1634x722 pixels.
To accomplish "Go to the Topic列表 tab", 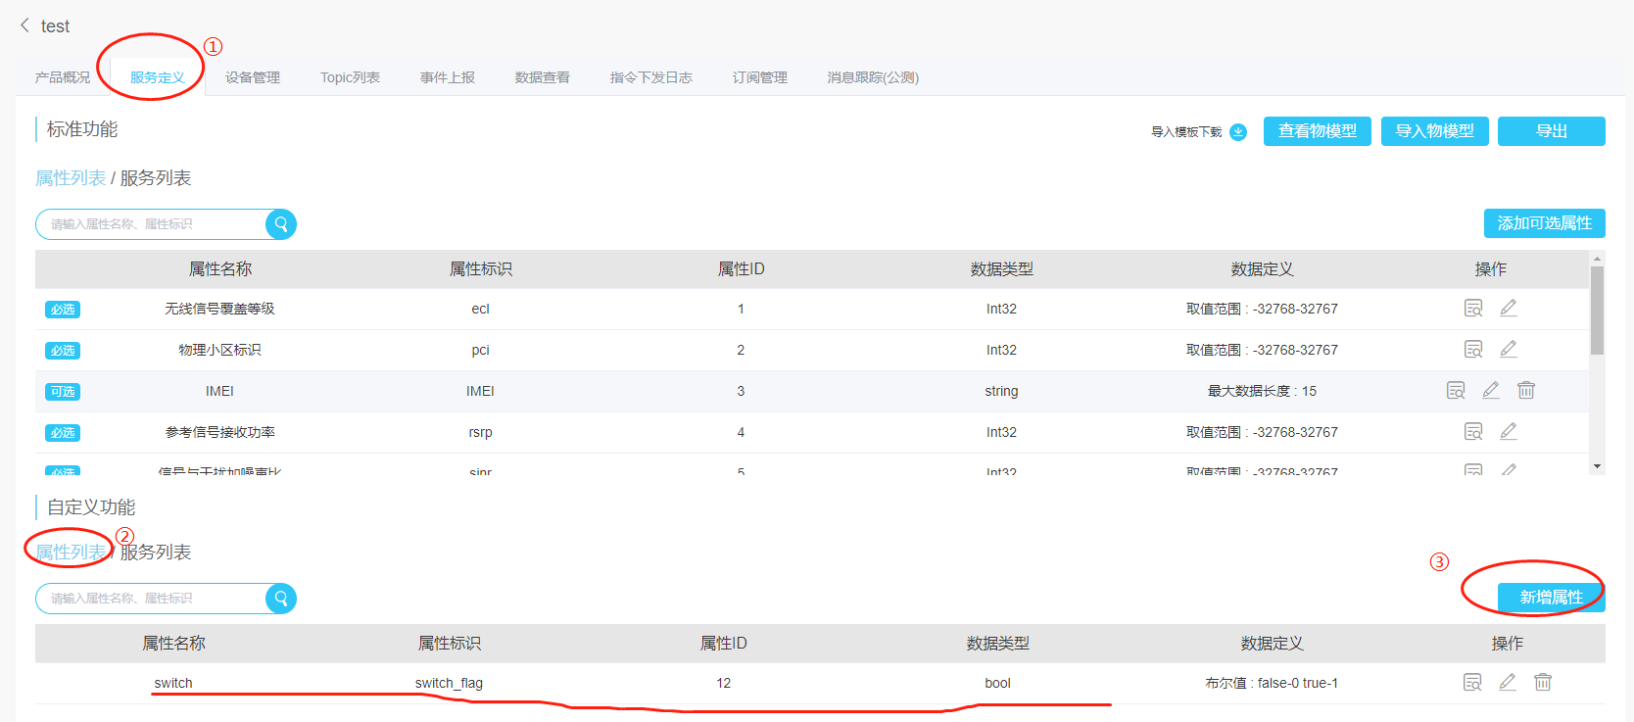I will pyautogui.click(x=350, y=77).
